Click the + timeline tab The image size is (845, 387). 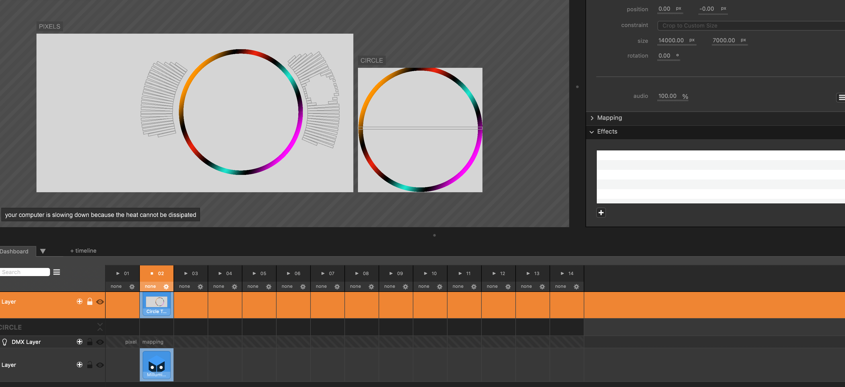click(83, 251)
